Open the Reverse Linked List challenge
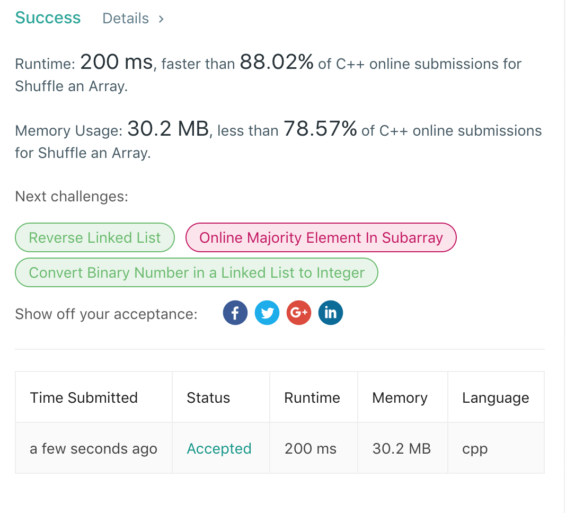 click(x=95, y=237)
